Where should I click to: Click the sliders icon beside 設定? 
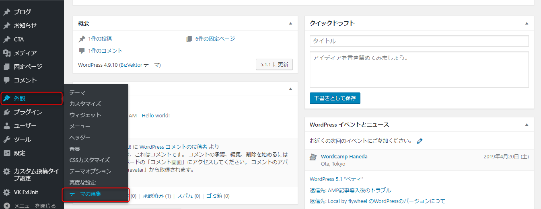click(6, 153)
